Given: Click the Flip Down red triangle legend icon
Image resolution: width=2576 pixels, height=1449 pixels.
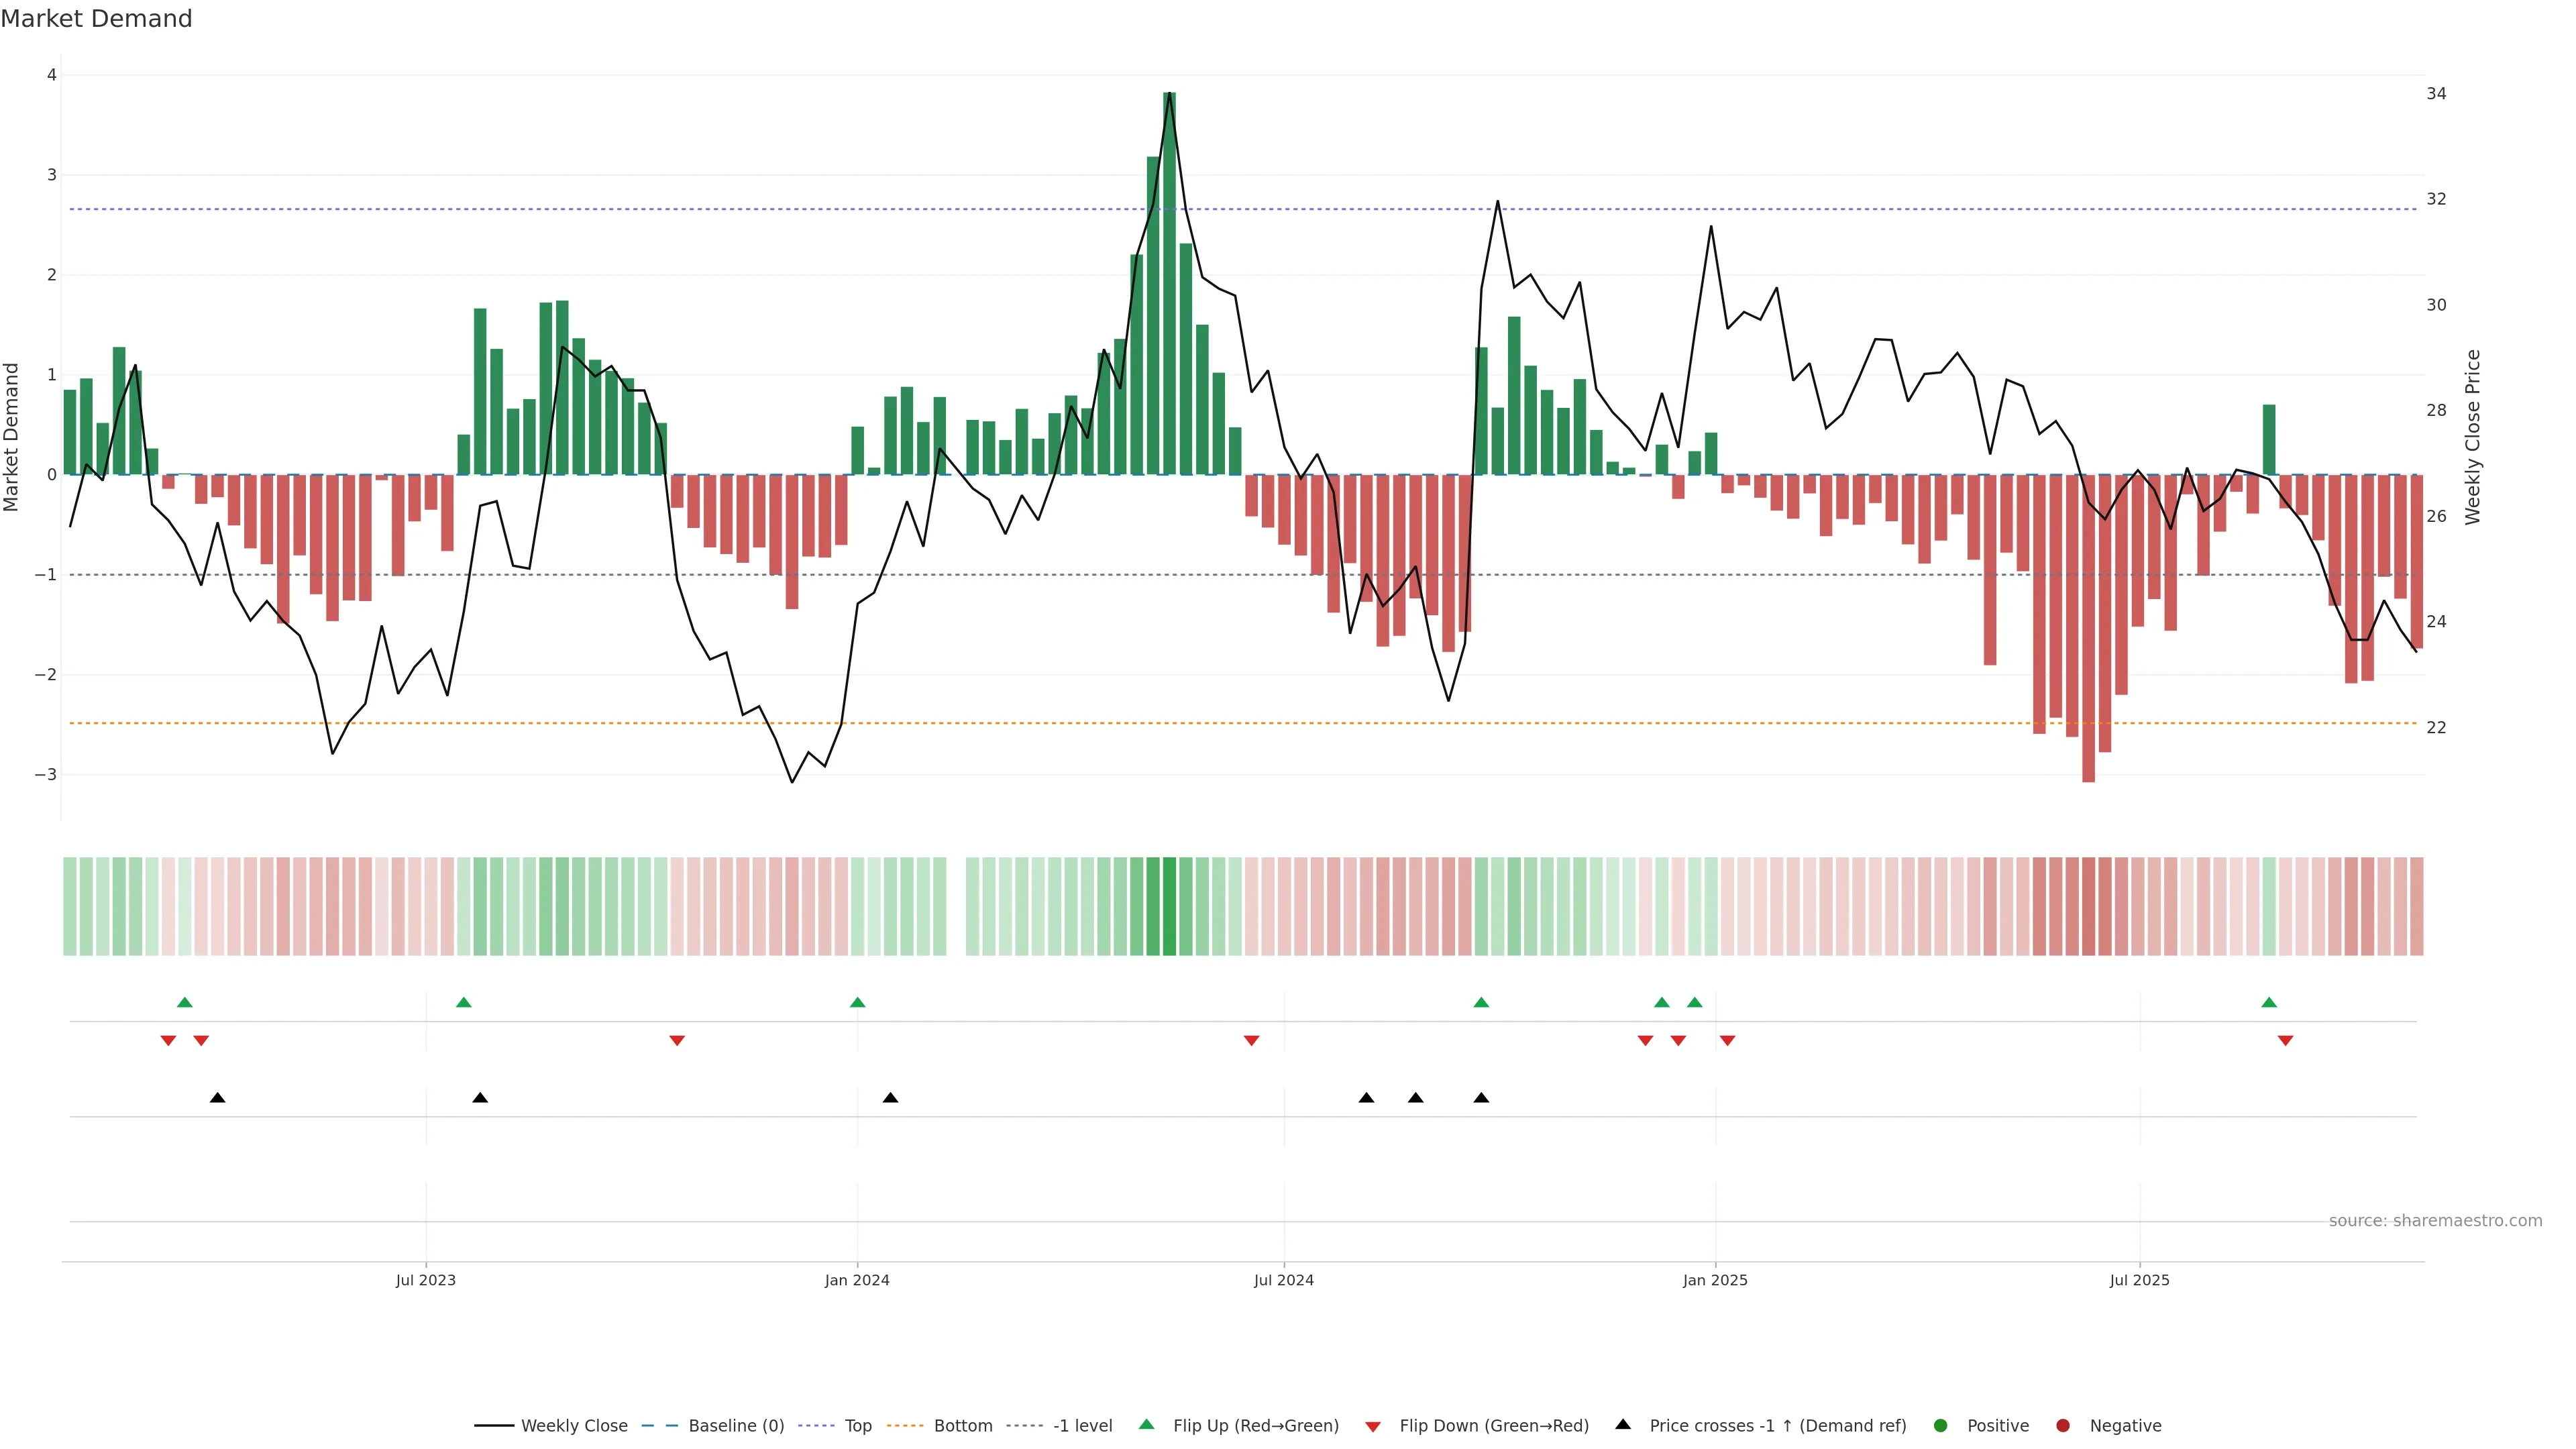Looking at the screenshot, I should tap(1373, 1427).
